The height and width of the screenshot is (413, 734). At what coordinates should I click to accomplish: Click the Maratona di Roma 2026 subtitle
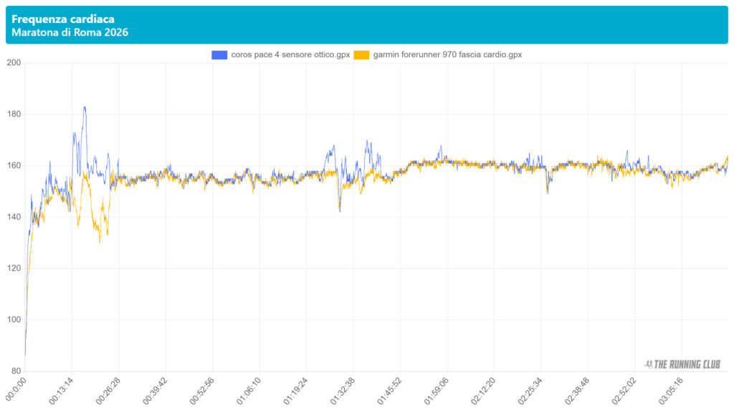70,33
